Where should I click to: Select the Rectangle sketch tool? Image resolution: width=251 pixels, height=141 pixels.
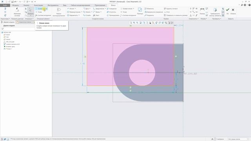74,12
